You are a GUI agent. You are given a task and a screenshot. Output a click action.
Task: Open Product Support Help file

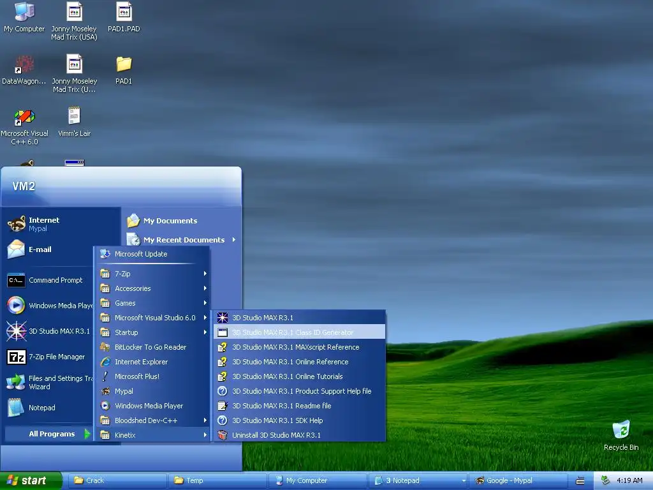(299, 391)
